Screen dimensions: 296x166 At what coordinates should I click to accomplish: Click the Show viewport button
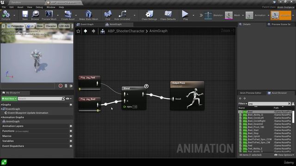pyautogui.click(x=40, y=26)
